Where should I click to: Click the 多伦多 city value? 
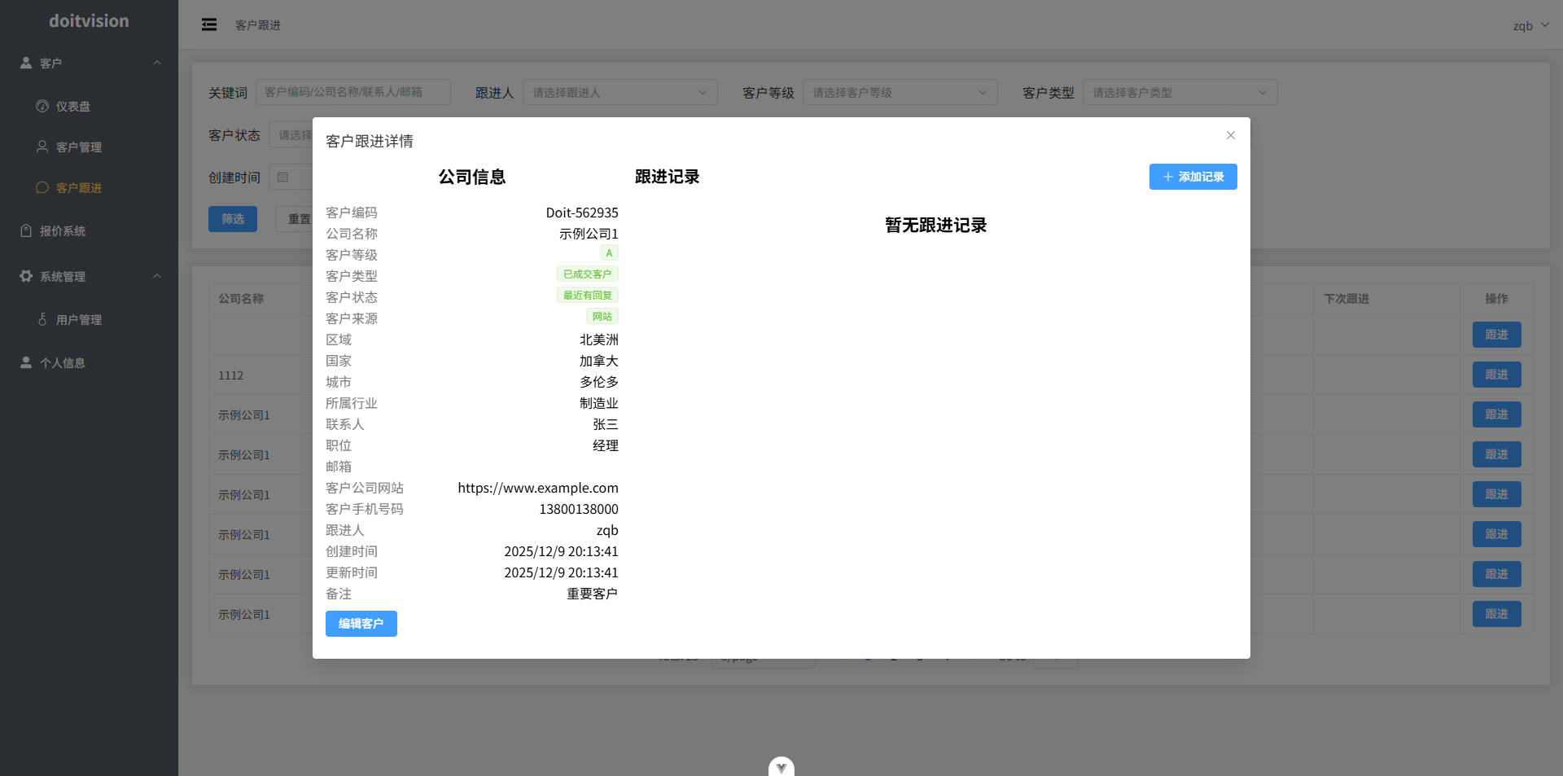598,382
